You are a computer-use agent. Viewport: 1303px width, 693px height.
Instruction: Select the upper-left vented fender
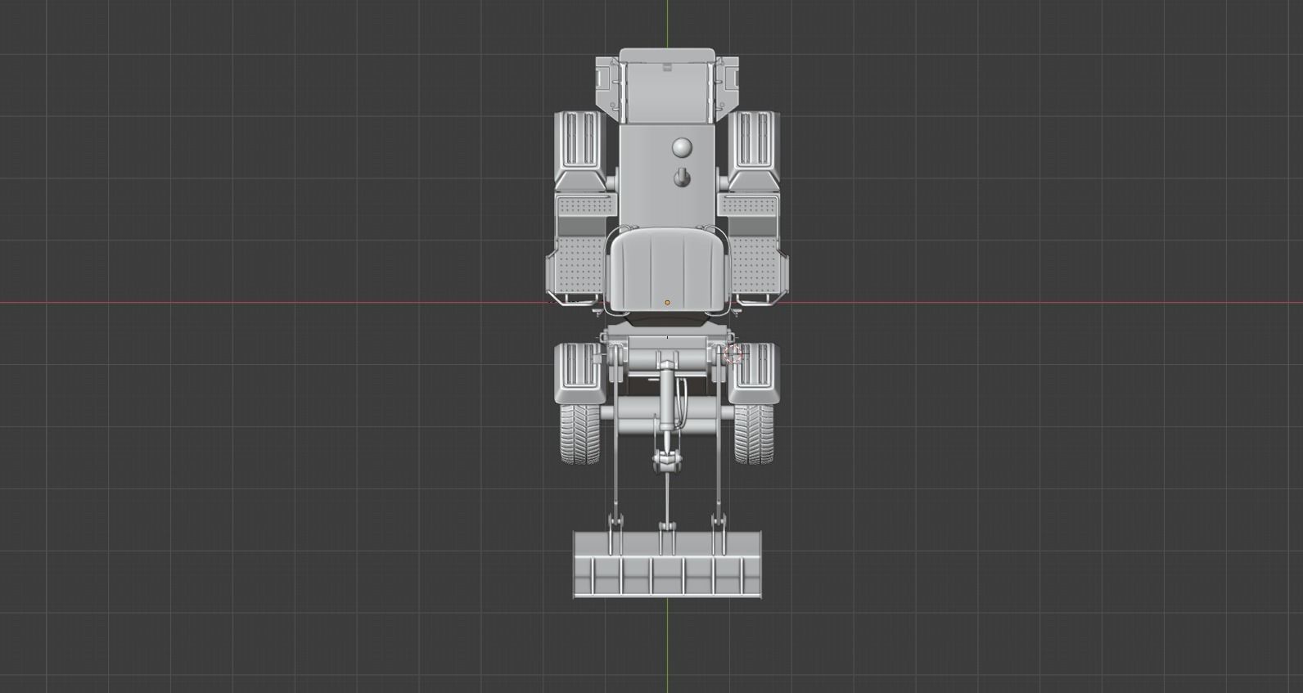tap(580, 151)
